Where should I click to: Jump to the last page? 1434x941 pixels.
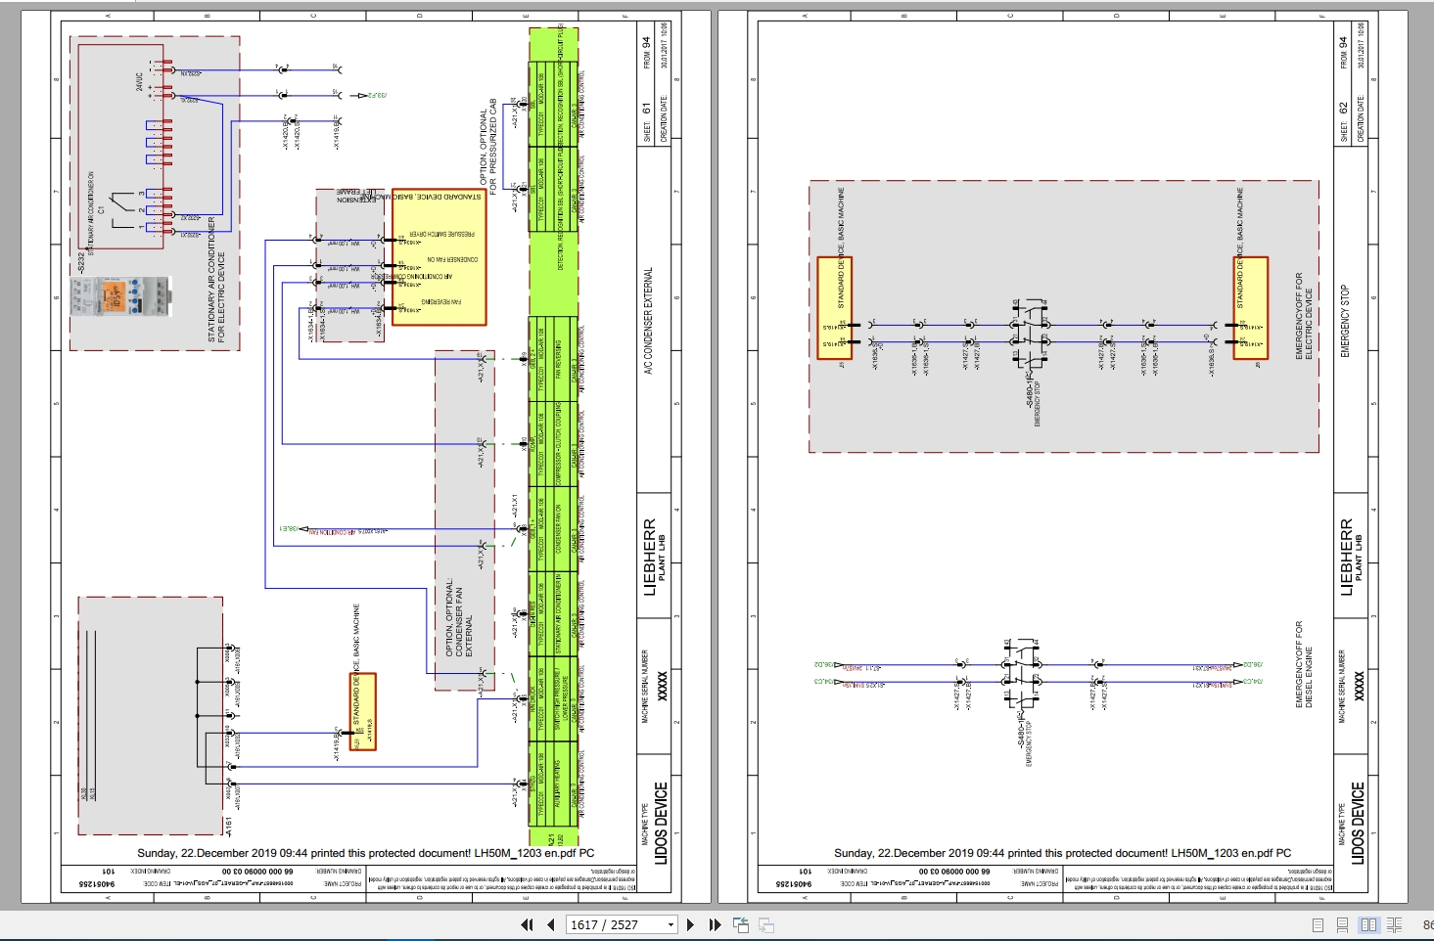point(715,924)
